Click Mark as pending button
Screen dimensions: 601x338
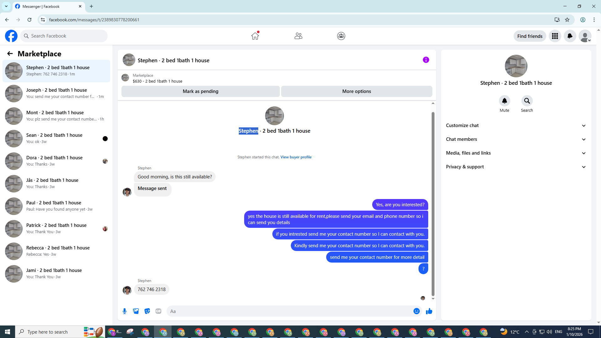[x=200, y=91]
